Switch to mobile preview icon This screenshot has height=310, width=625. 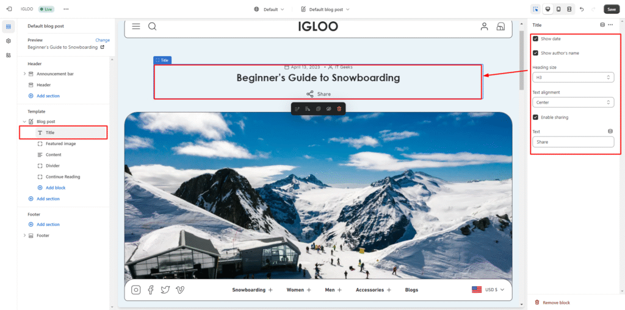(558, 9)
